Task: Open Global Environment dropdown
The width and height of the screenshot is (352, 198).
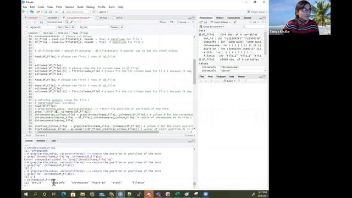Action: (x=212, y=26)
